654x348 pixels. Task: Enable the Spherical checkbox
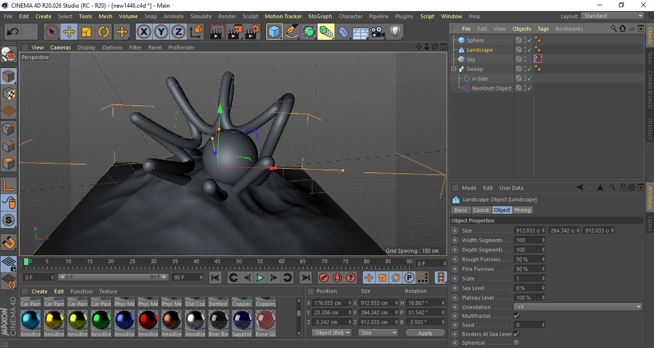[x=516, y=343]
